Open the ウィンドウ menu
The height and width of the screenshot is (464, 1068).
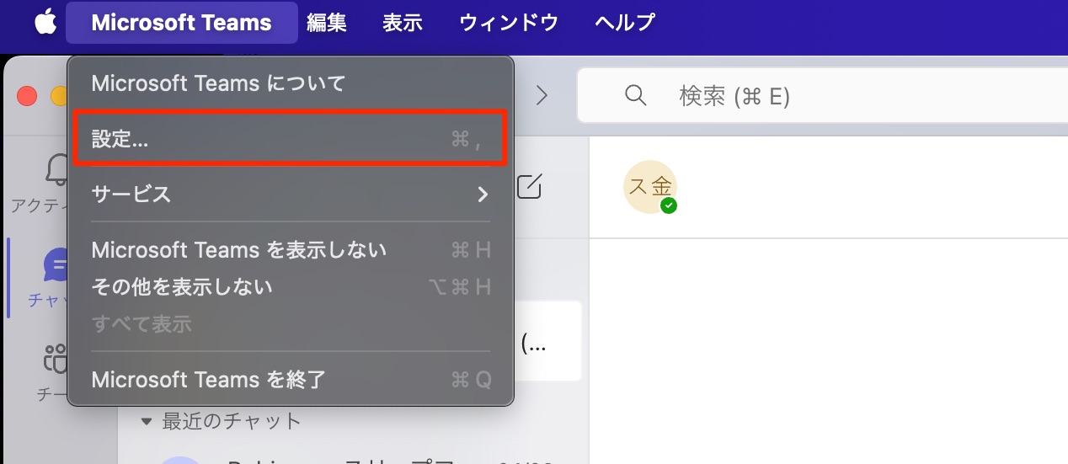[509, 23]
